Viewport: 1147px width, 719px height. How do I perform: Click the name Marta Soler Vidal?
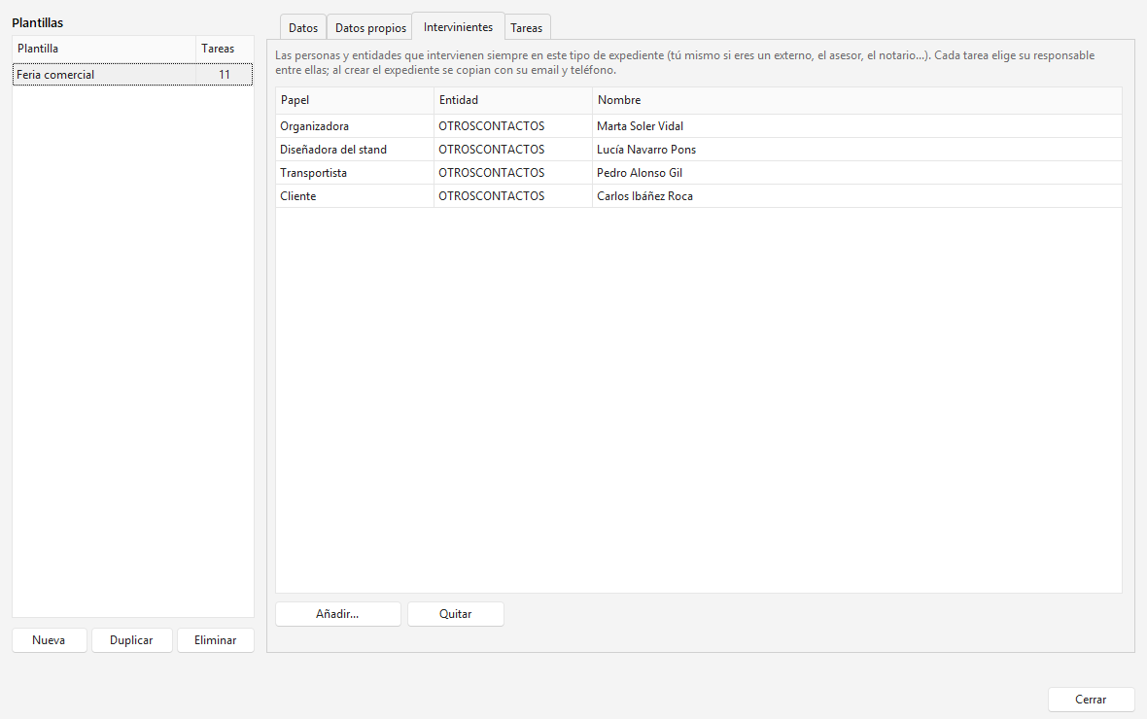point(640,125)
